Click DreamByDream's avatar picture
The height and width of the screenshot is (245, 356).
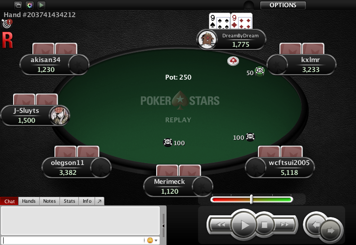pos(207,40)
